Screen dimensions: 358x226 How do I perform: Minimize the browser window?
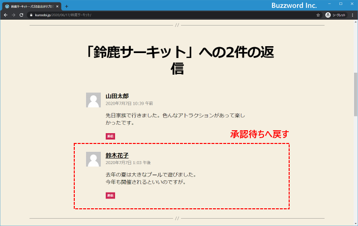[329, 3]
